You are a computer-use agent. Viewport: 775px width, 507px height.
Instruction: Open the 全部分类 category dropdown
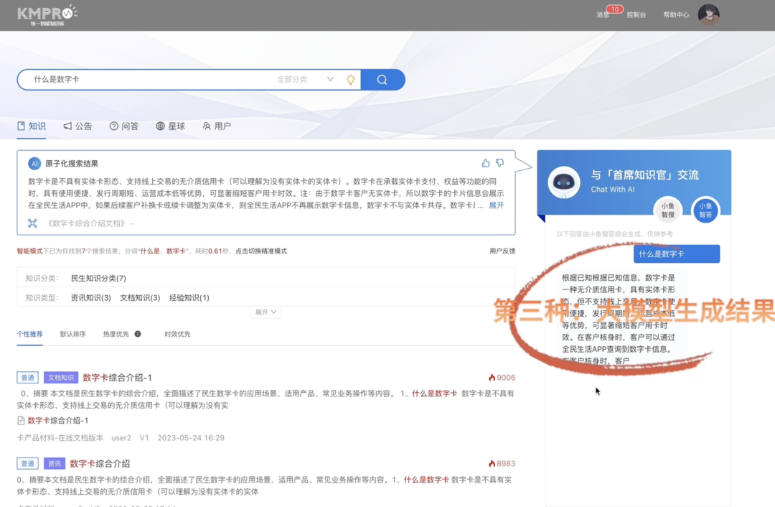pos(305,80)
